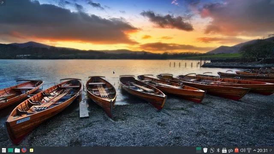Click the panel edit icon beside the clock

pyautogui.click(x=271, y=150)
